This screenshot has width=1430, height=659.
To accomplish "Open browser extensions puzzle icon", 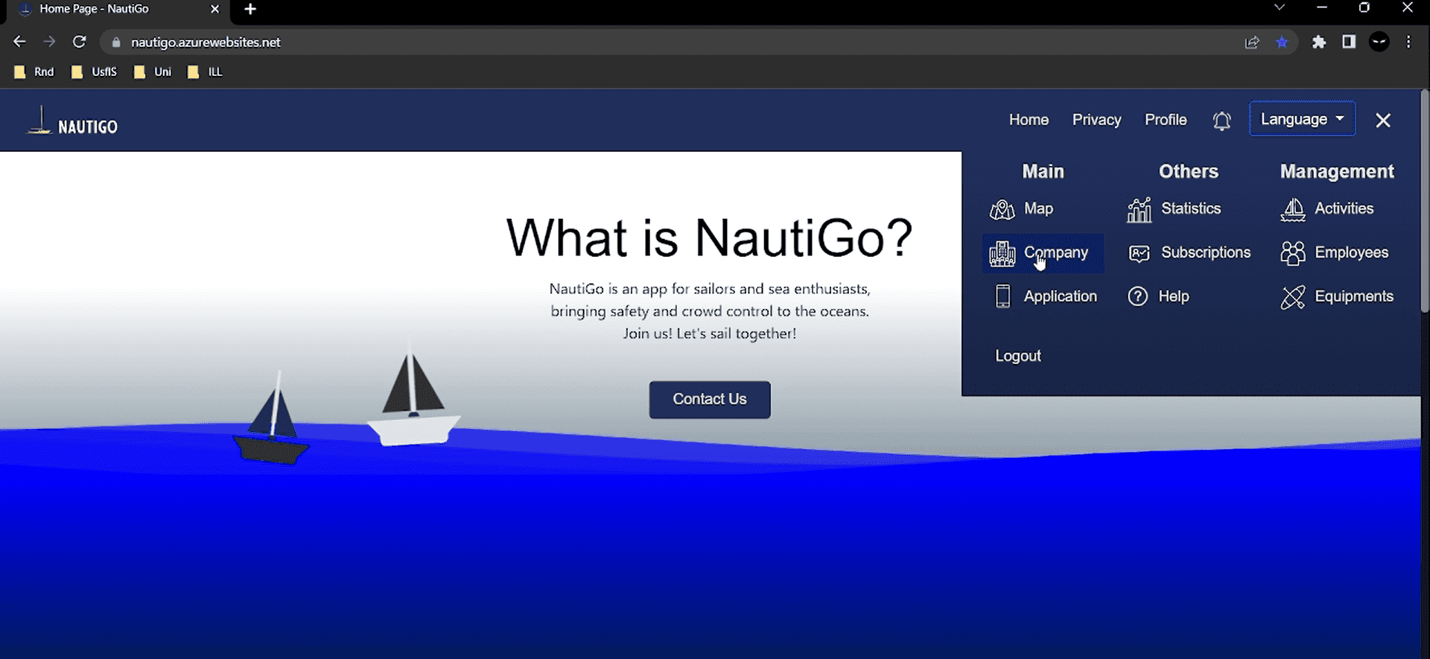I will coord(1319,42).
